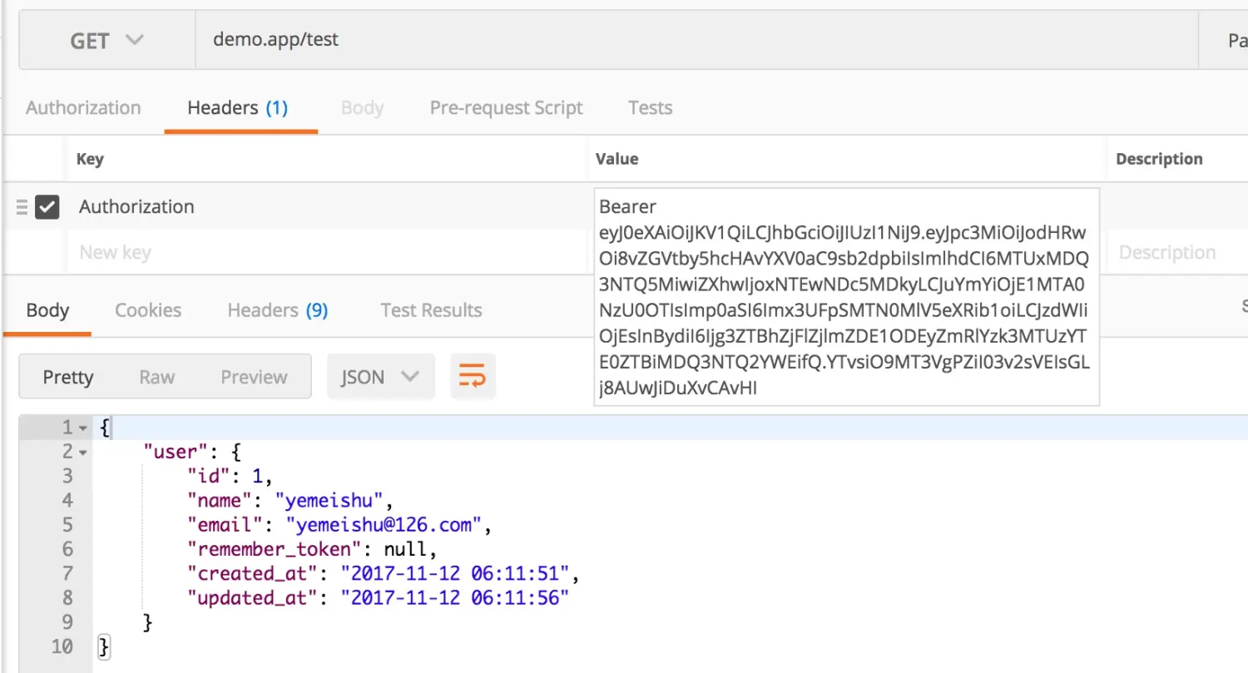Viewport: 1248px width, 673px height.
Task: Click the "id" key on line 3
Action: 206,477
